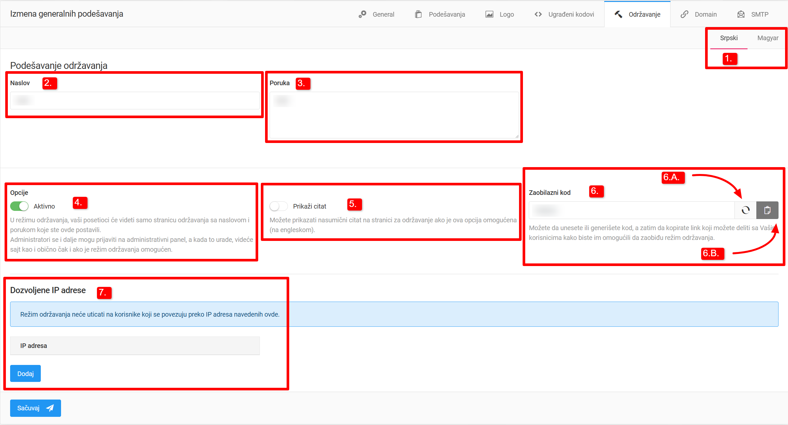Click into the Poruka message textarea
The image size is (788, 425).
click(394, 115)
